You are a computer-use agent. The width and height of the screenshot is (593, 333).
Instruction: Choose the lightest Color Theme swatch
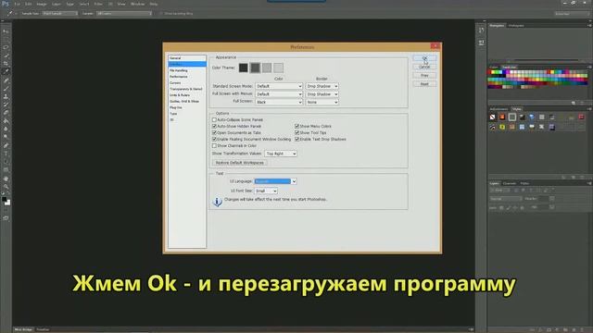pyautogui.click(x=278, y=68)
